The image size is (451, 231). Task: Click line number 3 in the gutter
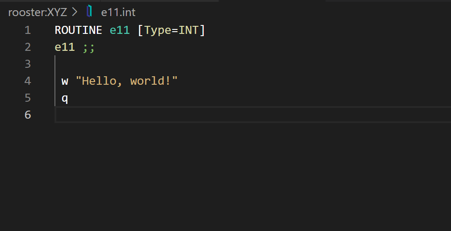28,64
